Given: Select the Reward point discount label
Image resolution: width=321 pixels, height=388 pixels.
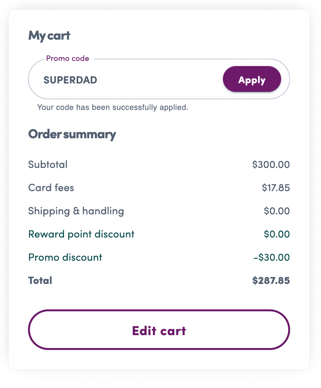Looking at the screenshot, I should pyautogui.click(x=81, y=234).
